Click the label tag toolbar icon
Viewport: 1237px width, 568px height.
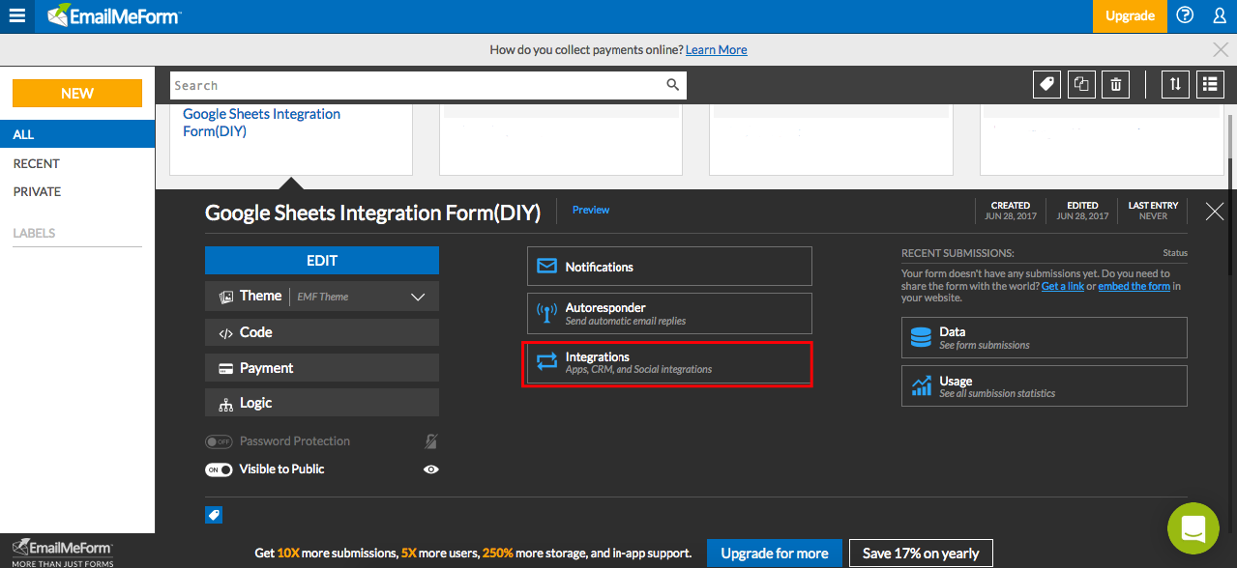(1046, 85)
